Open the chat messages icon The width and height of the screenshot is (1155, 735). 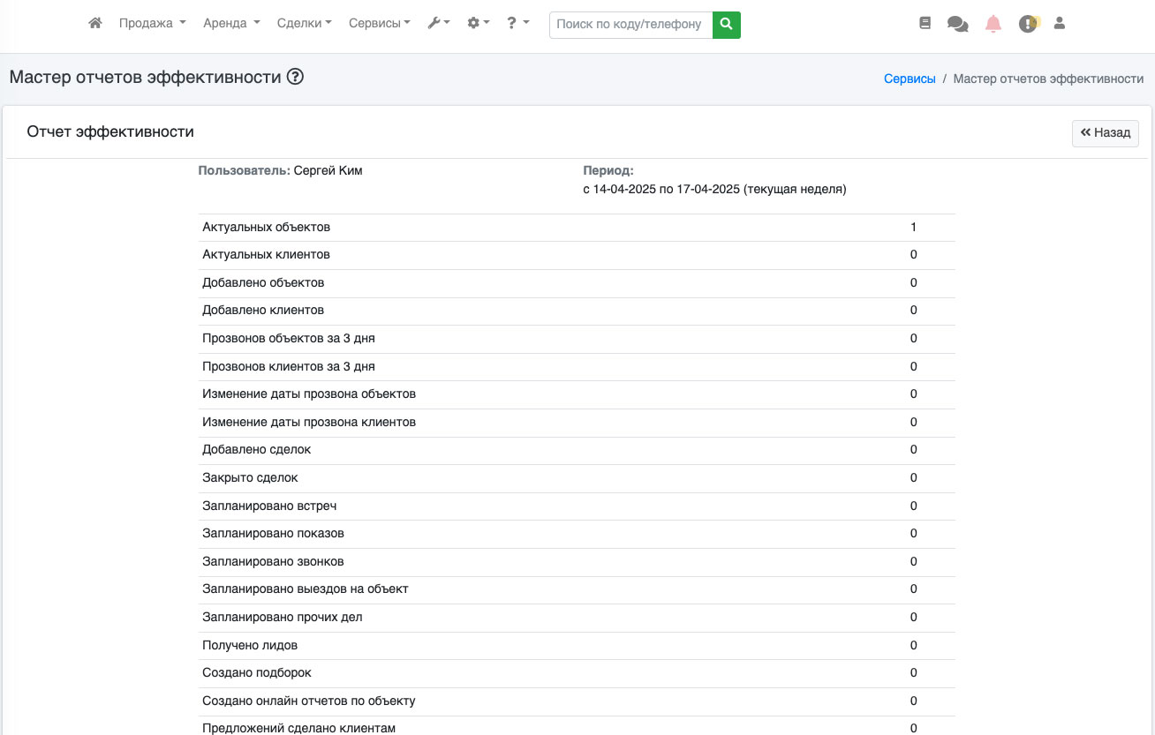pos(957,24)
